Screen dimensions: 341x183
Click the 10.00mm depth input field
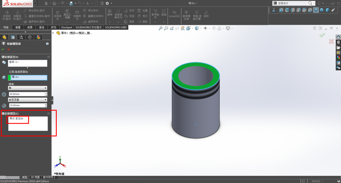coord(27,105)
